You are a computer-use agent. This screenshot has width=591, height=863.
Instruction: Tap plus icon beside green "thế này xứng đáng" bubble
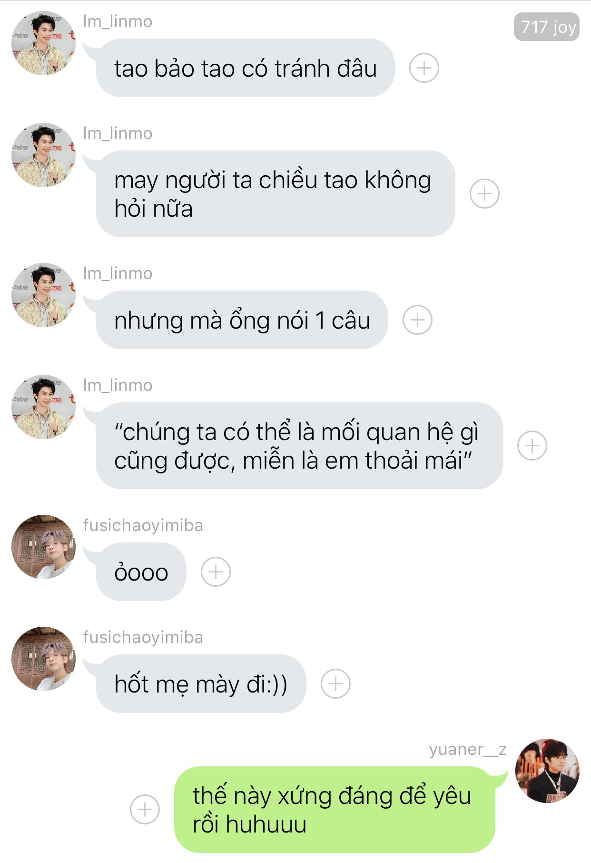[x=145, y=809]
